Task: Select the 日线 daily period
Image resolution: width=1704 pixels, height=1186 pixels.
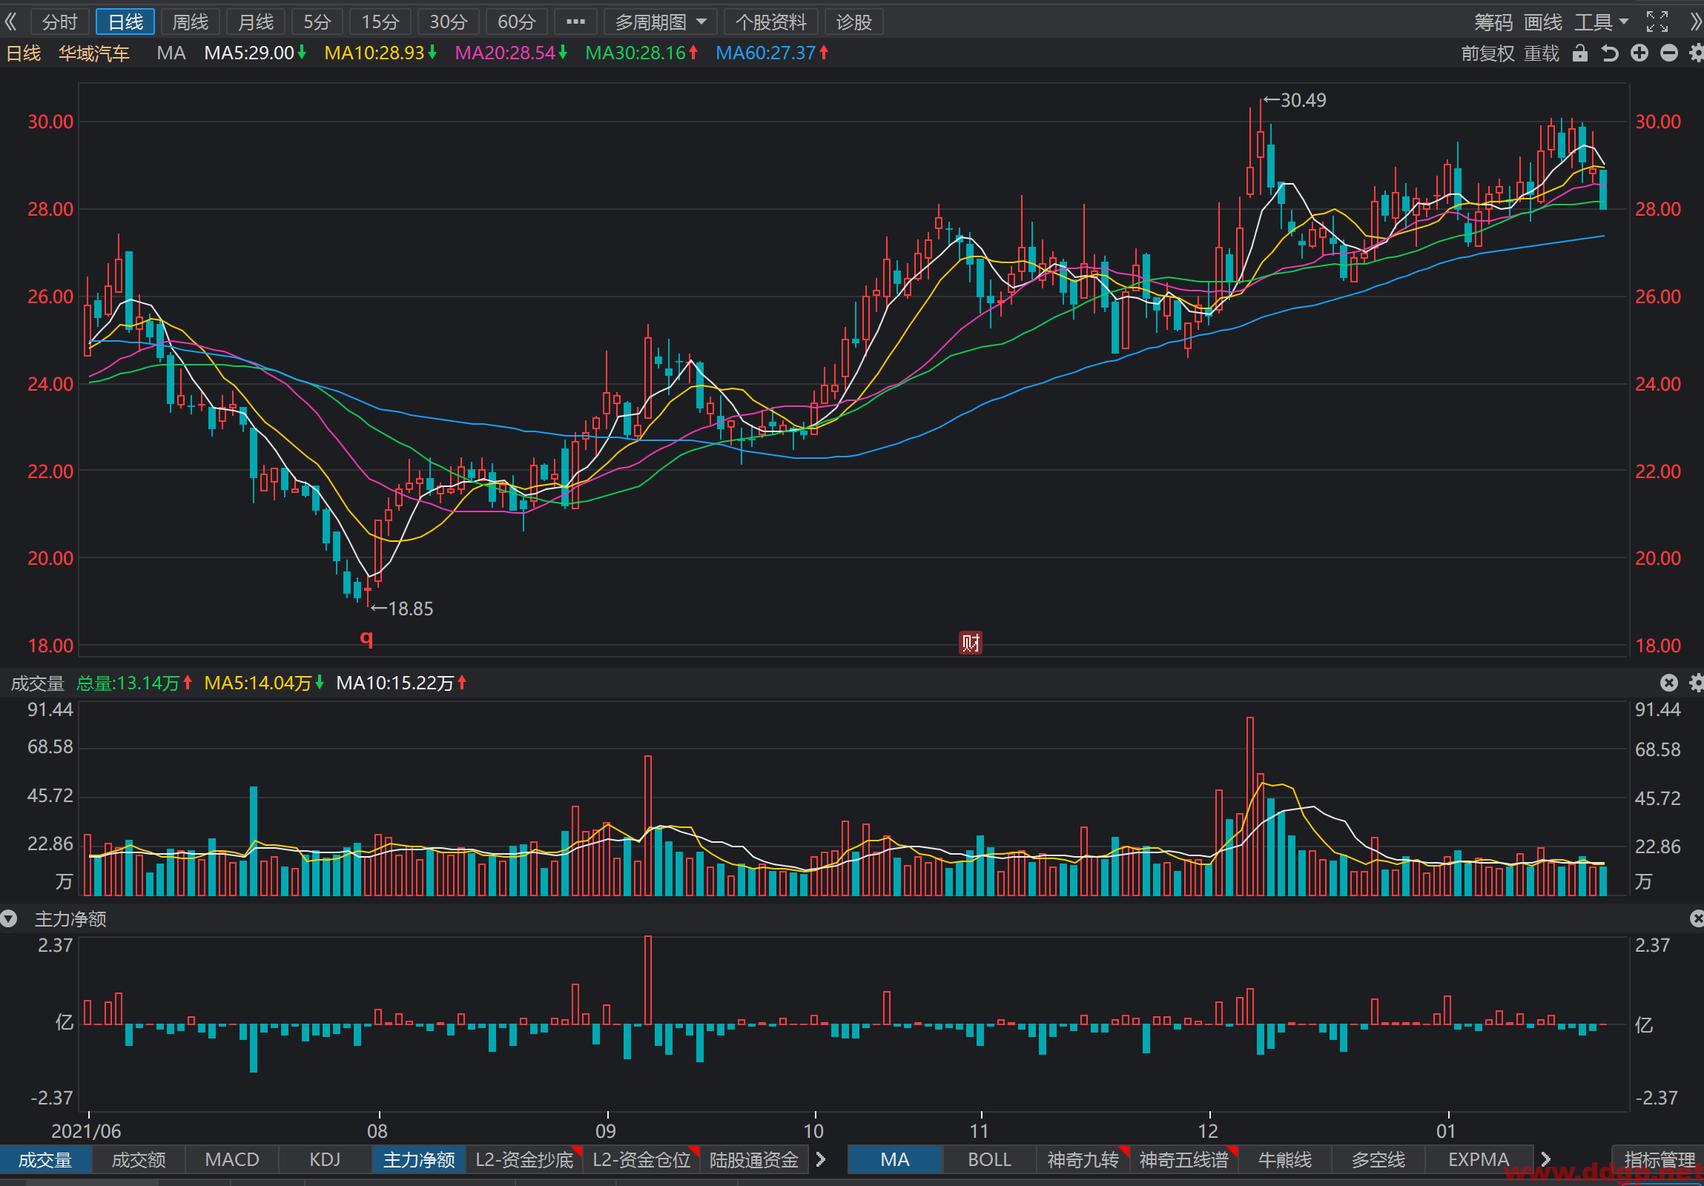Action: [125, 22]
